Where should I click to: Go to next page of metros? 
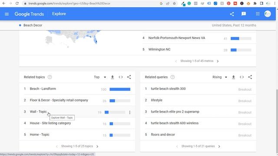[218, 61]
